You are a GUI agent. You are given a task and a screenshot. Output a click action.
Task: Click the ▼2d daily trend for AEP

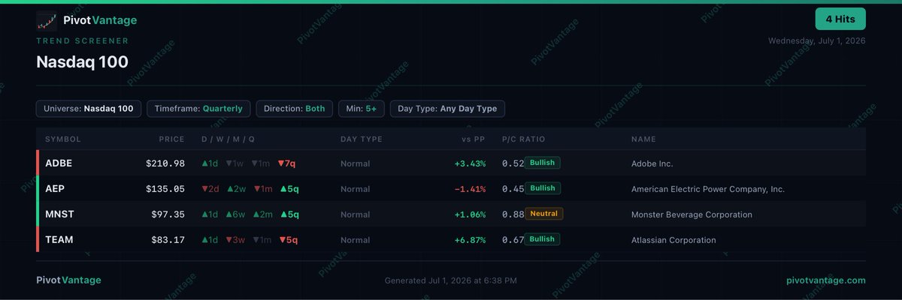pyautogui.click(x=210, y=189)
